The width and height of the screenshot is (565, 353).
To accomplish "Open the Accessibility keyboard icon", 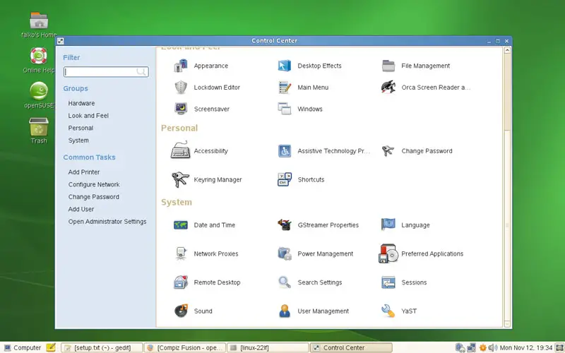I will pos(181,150).
